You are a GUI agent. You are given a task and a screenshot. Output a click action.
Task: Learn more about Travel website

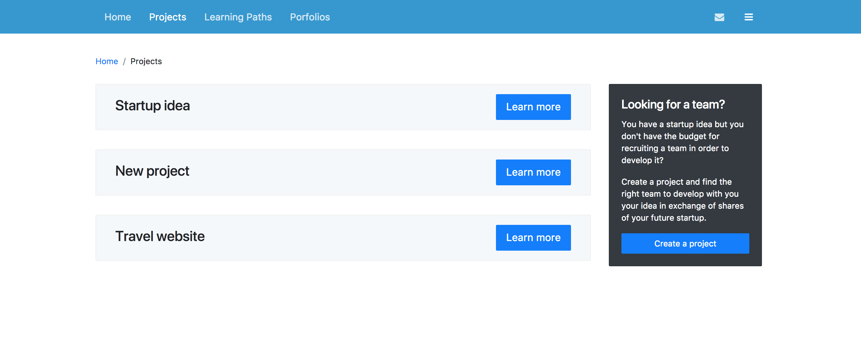533,237
